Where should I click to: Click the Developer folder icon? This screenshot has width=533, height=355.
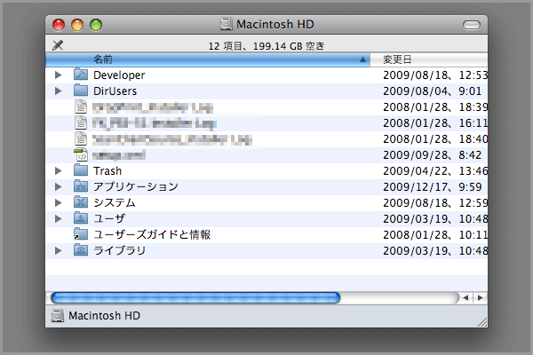[x=81, y=75]
